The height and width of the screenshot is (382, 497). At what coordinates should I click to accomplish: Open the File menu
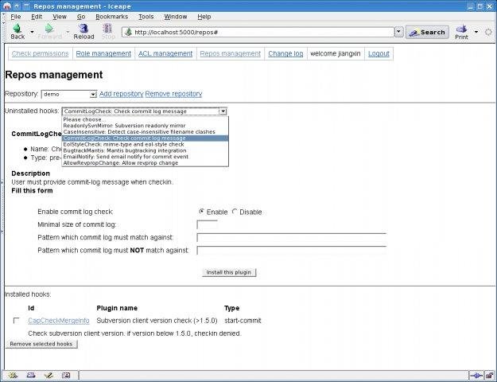pyautogui.click(x=16, y=17)
